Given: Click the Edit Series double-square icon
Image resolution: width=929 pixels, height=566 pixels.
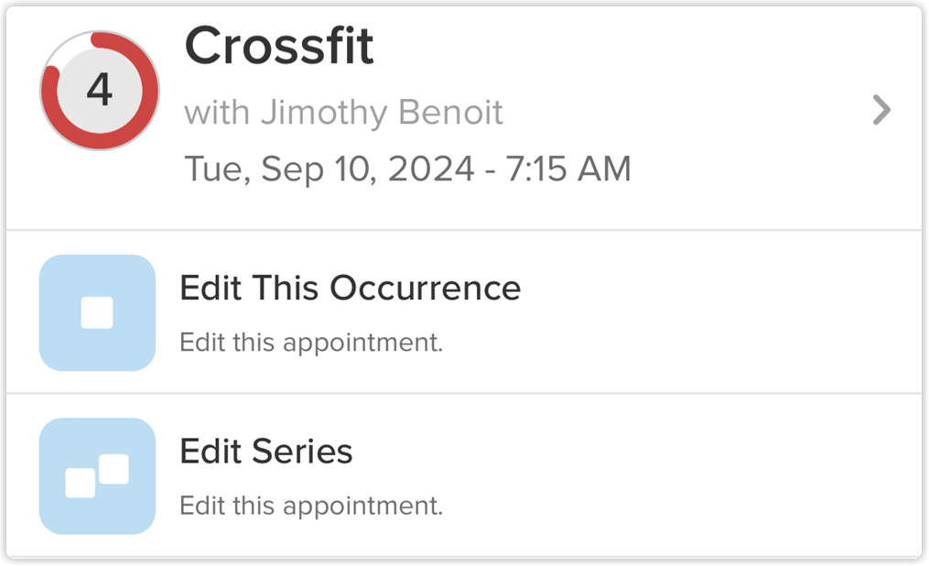Looking at the screenshot, I should pyautogui.click(x=97, y=476).
